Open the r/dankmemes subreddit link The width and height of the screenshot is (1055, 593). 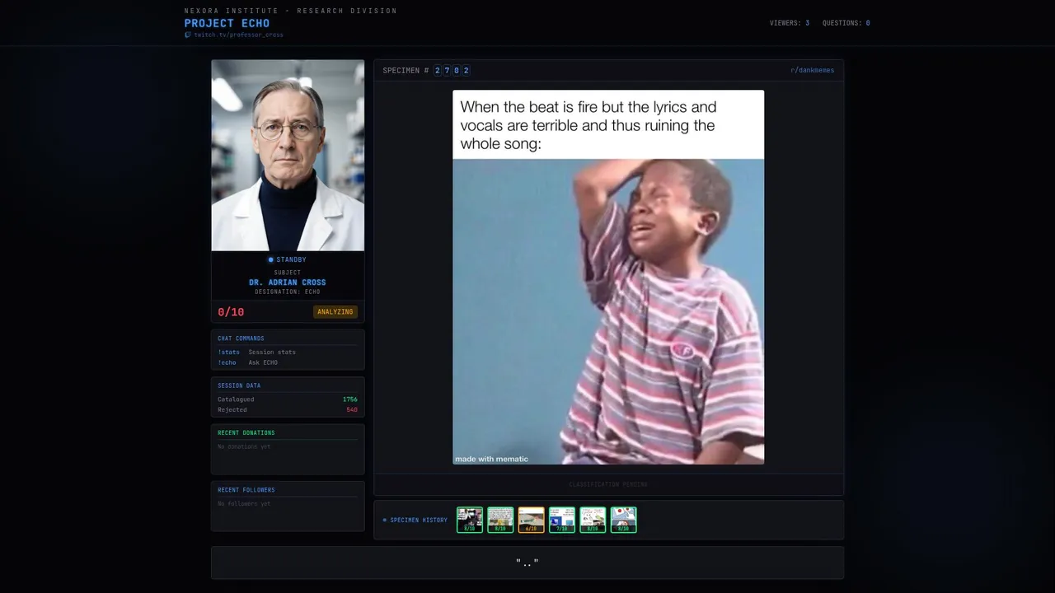click(x=812, y=71)
